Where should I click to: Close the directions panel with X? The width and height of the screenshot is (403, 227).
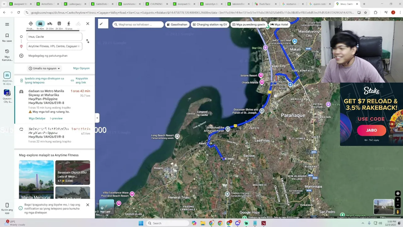pos(88,24)
